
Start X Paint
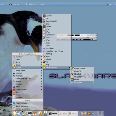tap(57, 59)
